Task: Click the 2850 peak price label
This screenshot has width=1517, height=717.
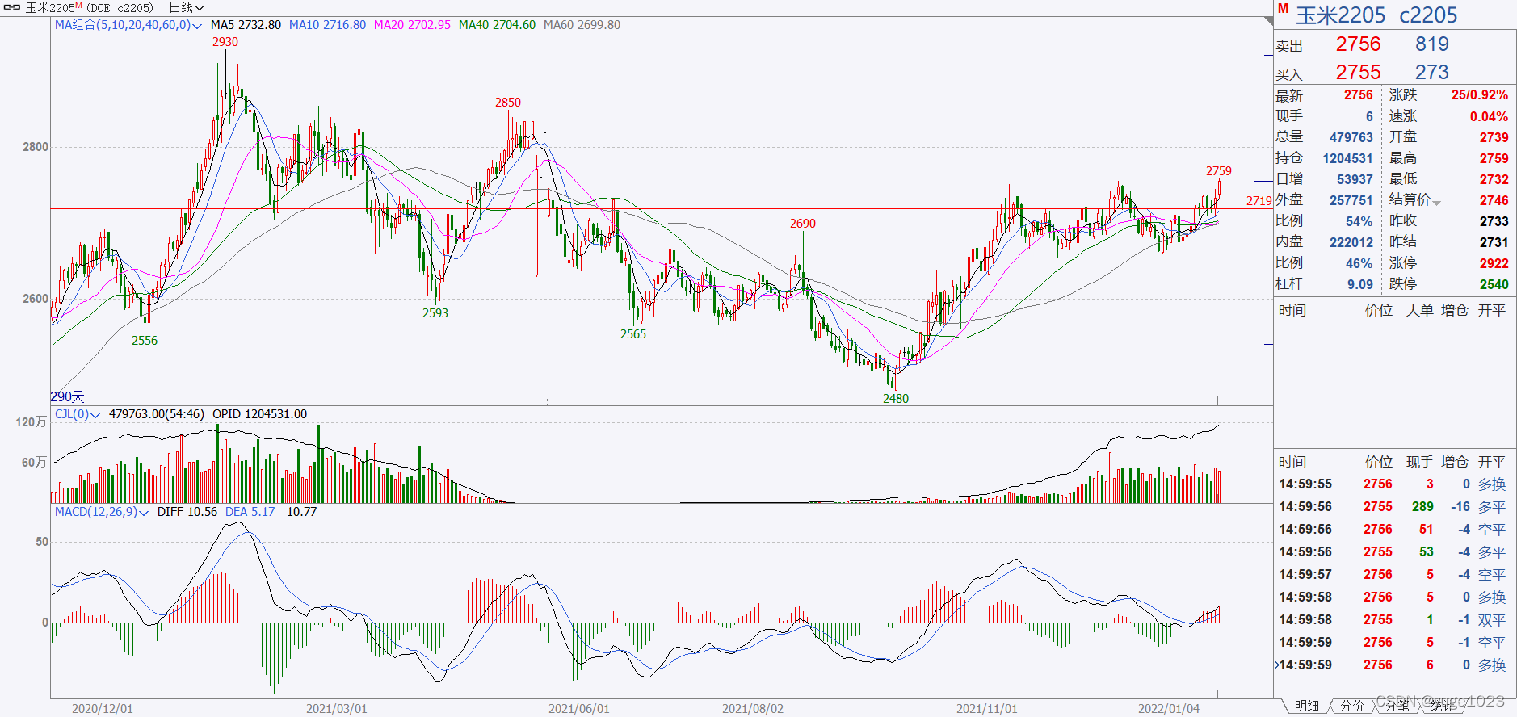Action: [508, 103]
